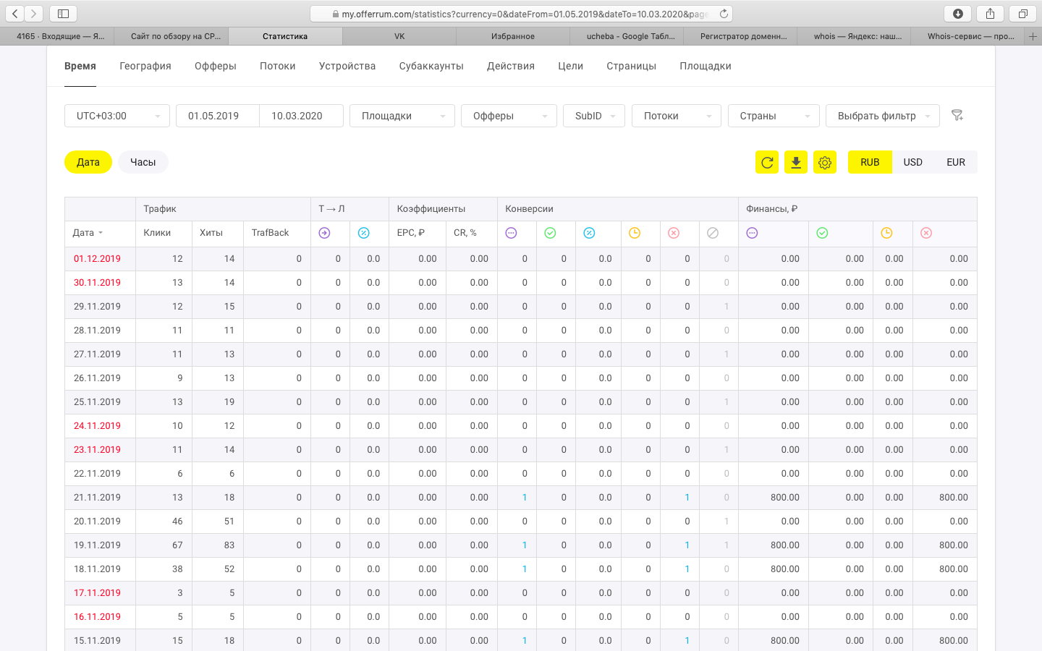Open the Офферы filter dropdown

[x=509, y=116]
